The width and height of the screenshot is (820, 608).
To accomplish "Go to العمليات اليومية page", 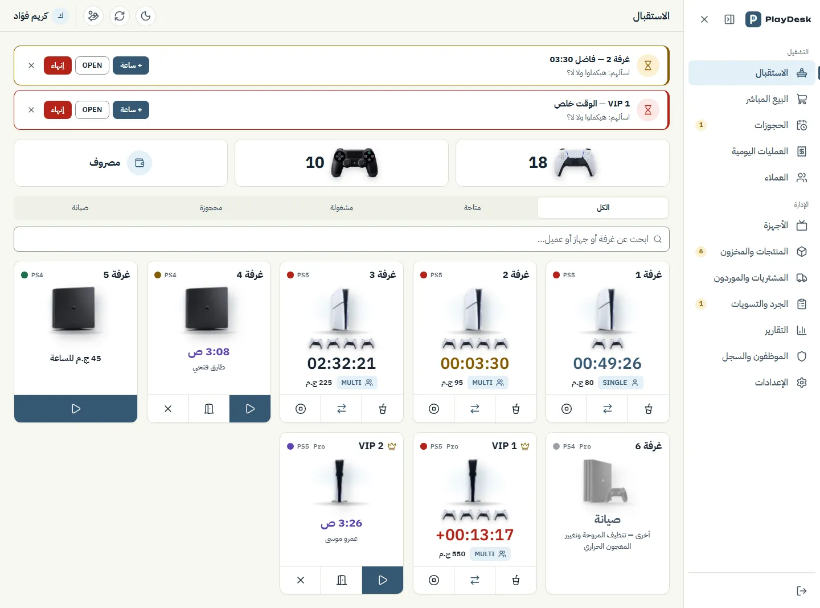I will click(752, 151).
